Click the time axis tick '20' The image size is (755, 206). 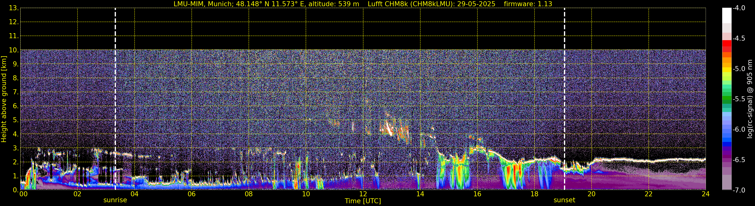click(x=591, y=194)
